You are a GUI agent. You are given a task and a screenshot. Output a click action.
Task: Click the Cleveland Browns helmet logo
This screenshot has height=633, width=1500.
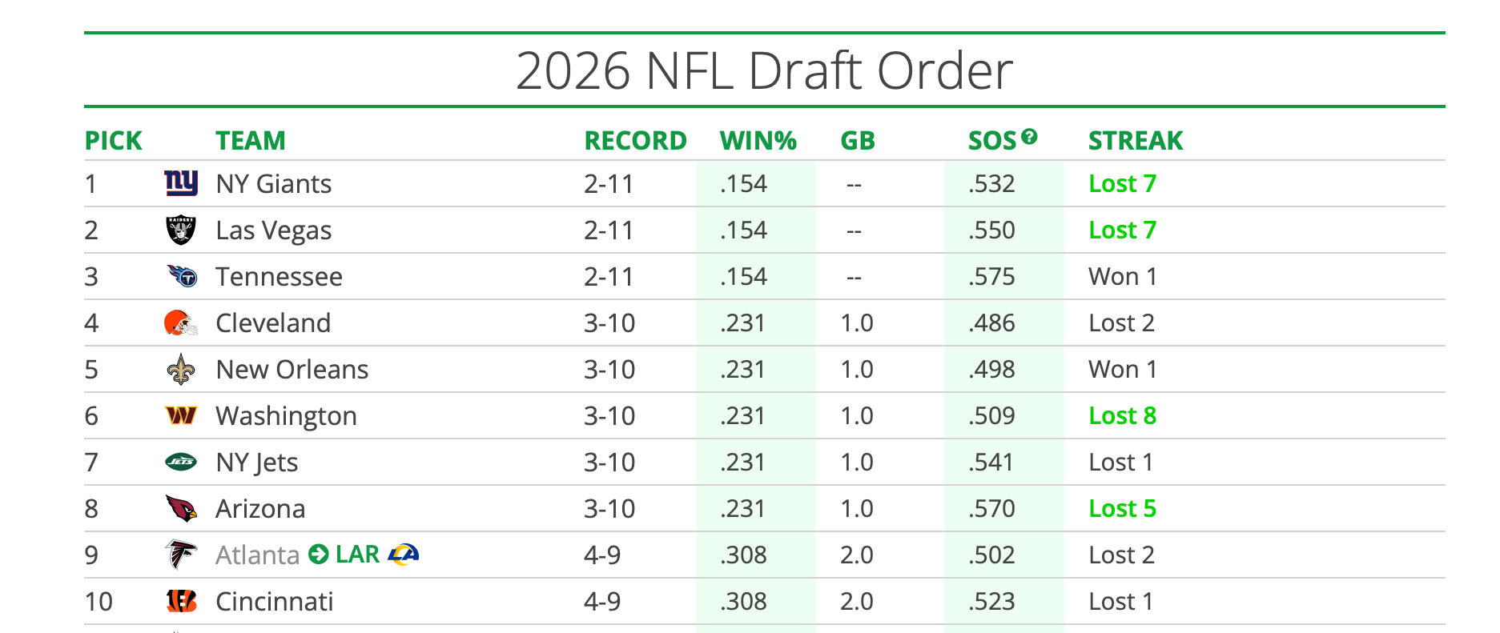tap(181, 323)
